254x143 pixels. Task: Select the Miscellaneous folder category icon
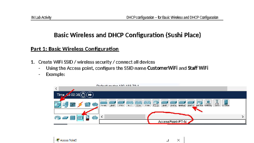click(87, 104)
